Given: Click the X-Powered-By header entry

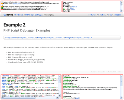Looking at the screenshot, I should (71, 94).
